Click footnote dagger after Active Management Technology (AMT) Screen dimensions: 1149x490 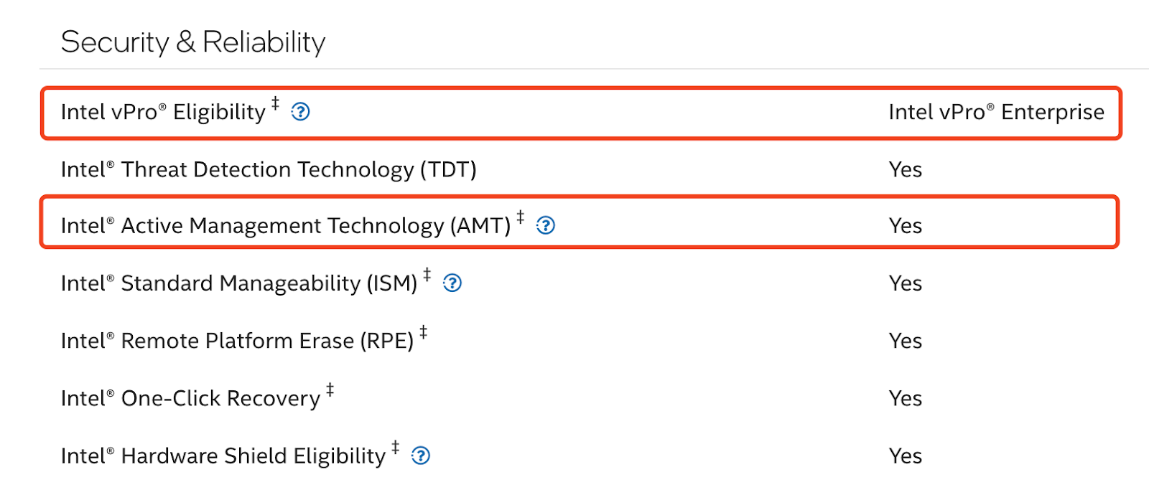pos(521,217)
